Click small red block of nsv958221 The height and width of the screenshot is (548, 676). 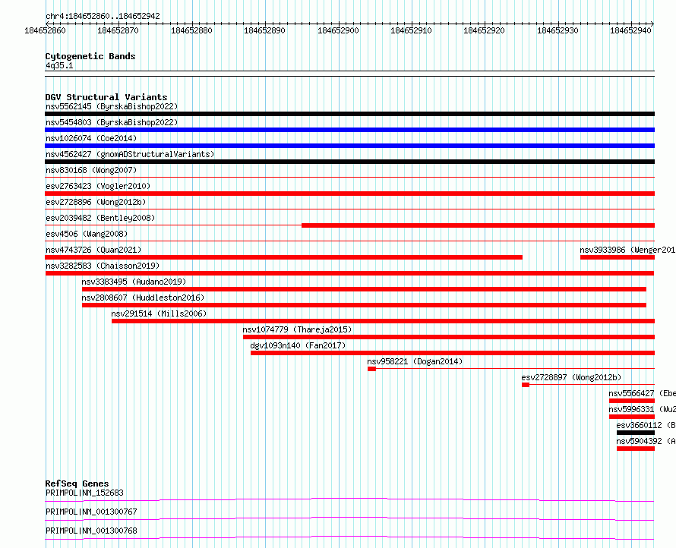pos(371,369)
